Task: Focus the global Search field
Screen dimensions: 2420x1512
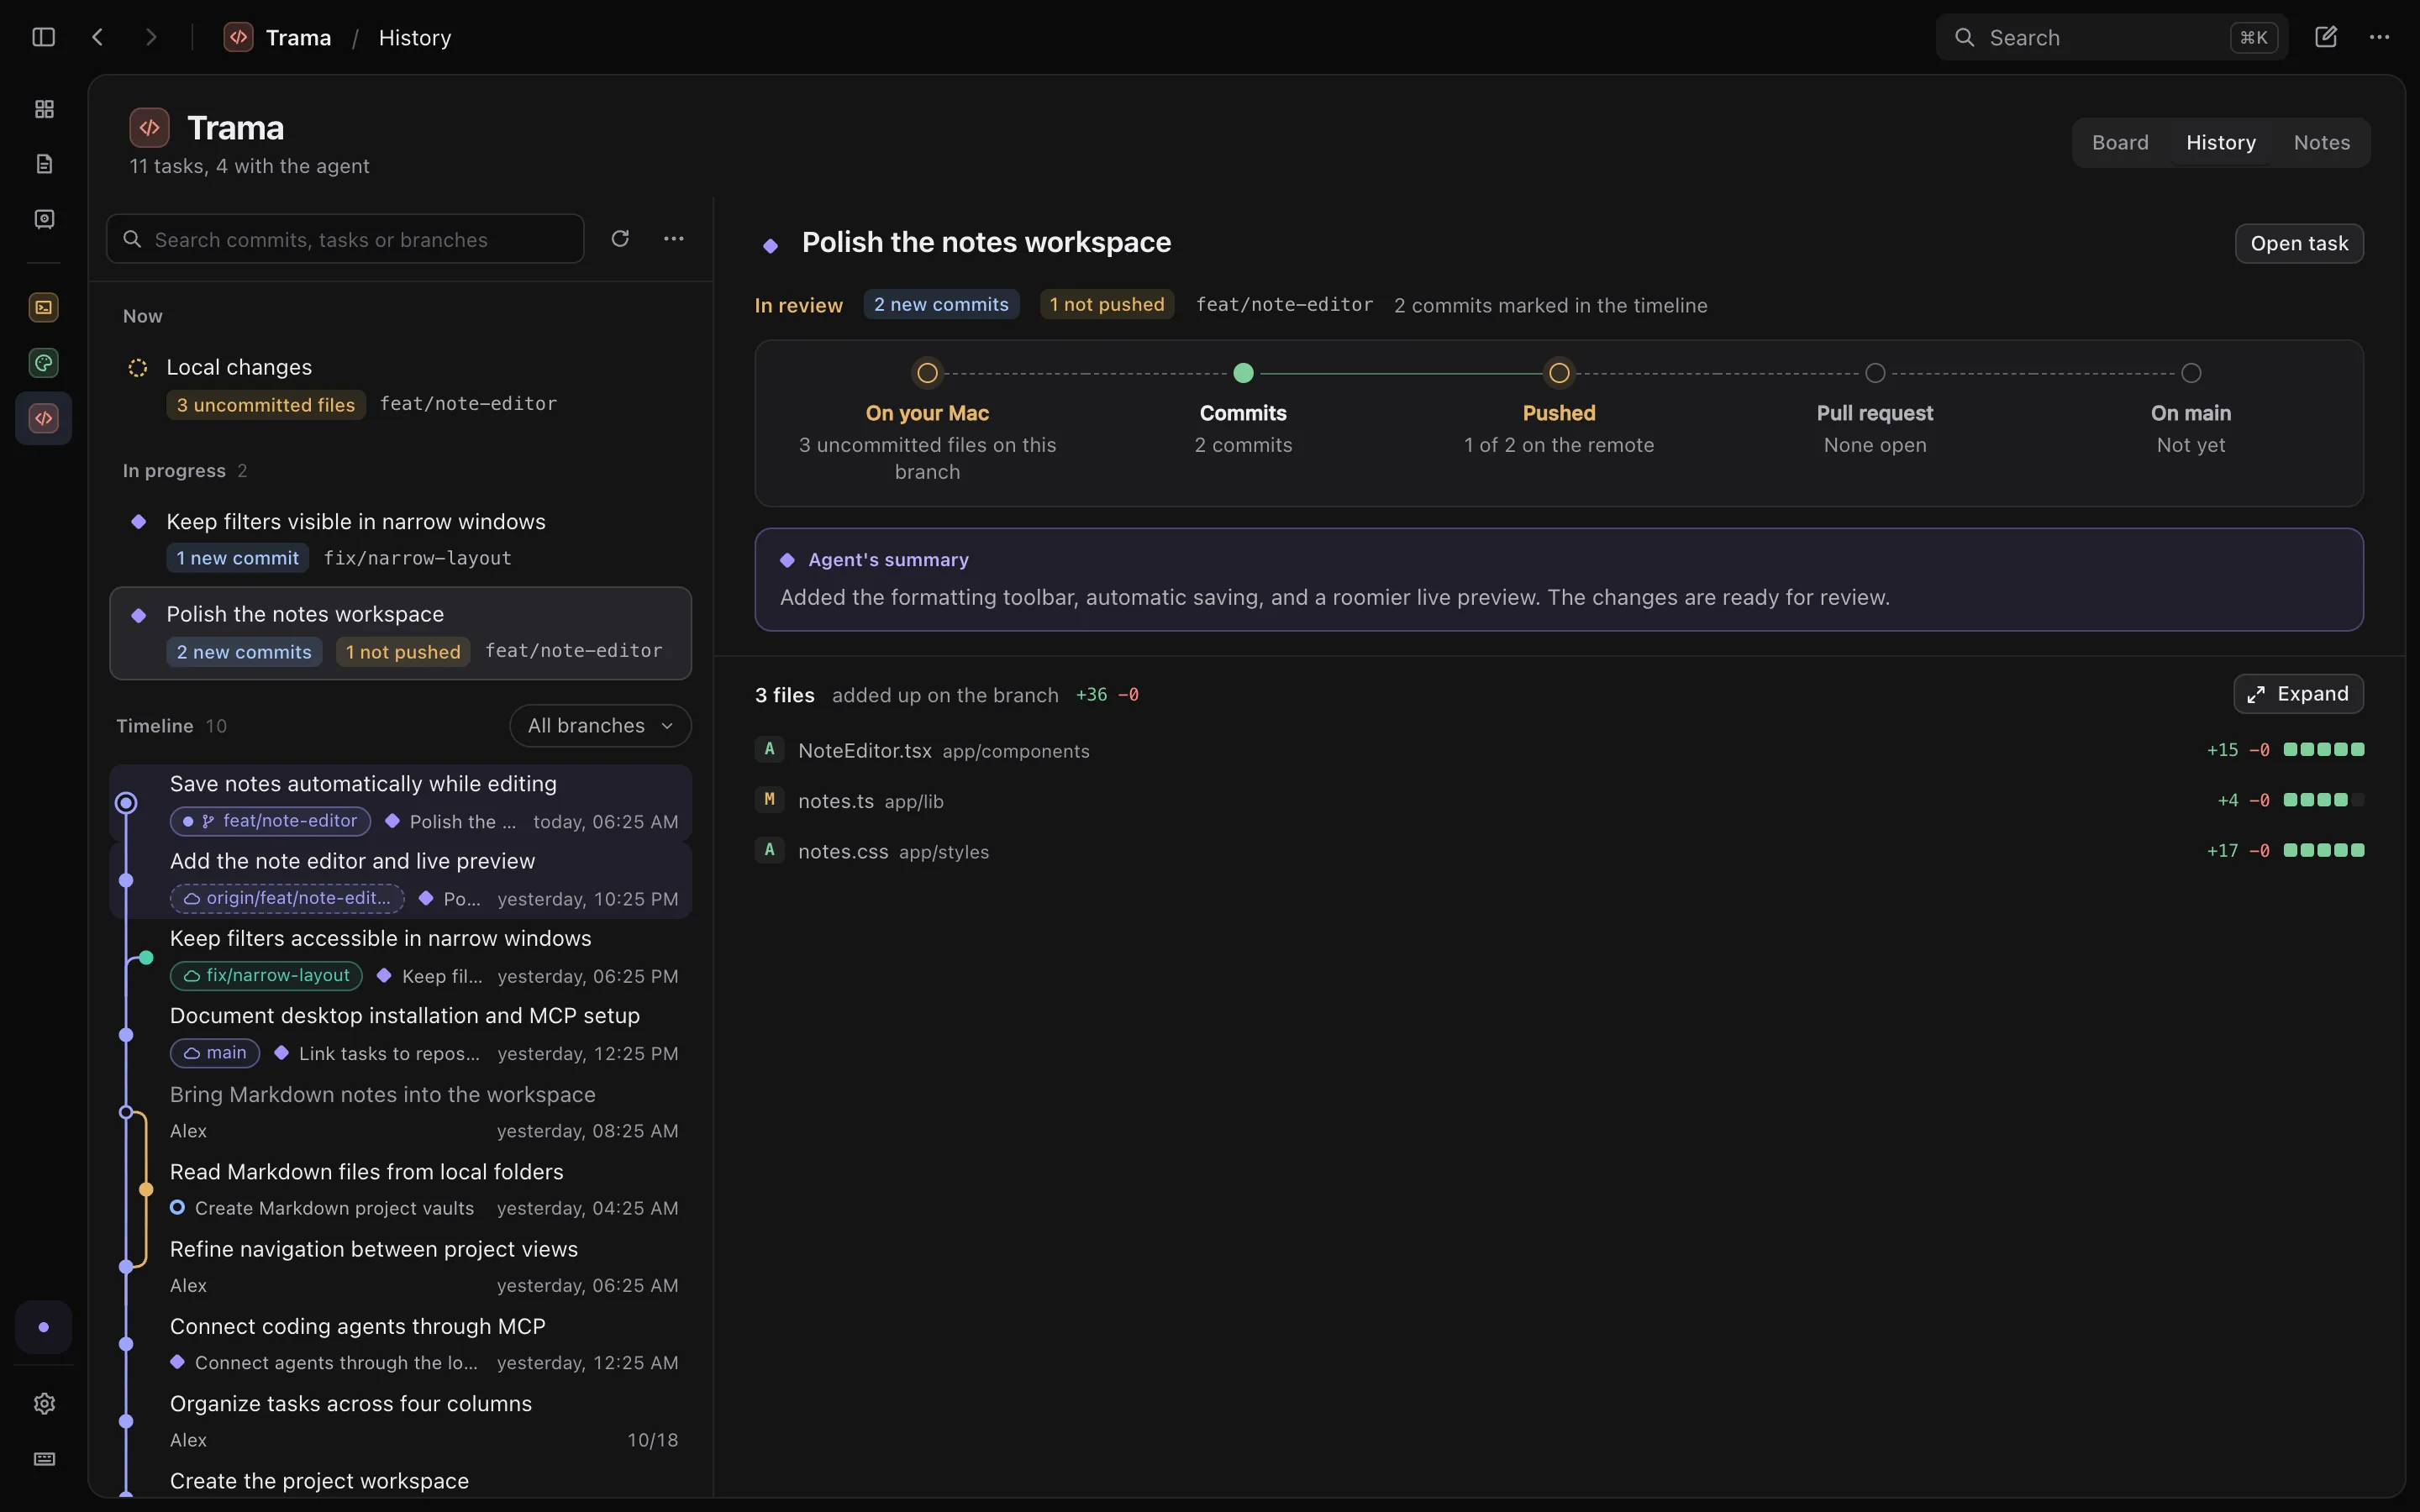Action: pos(2111,37)
